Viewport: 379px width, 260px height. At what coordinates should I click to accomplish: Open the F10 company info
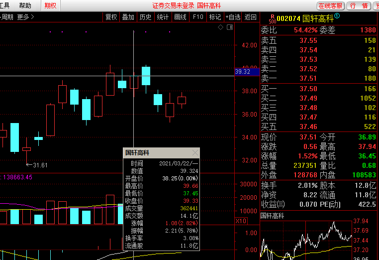(x=198, y=17)
